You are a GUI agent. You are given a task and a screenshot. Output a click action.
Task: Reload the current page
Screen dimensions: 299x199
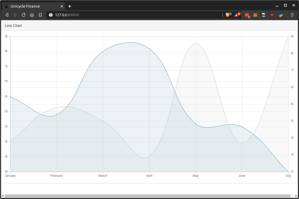click(x=24, y=15)
